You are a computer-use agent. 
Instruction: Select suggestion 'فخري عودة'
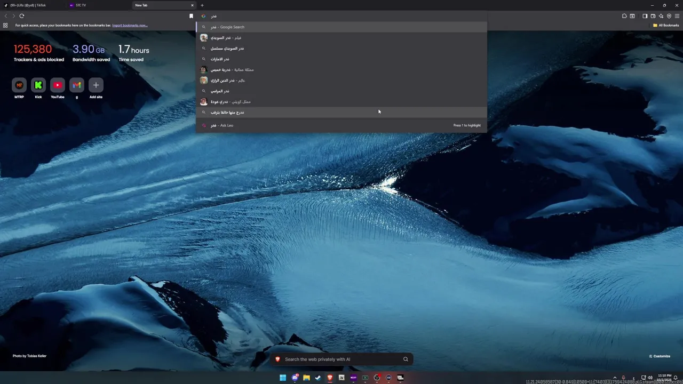[341, 102]
